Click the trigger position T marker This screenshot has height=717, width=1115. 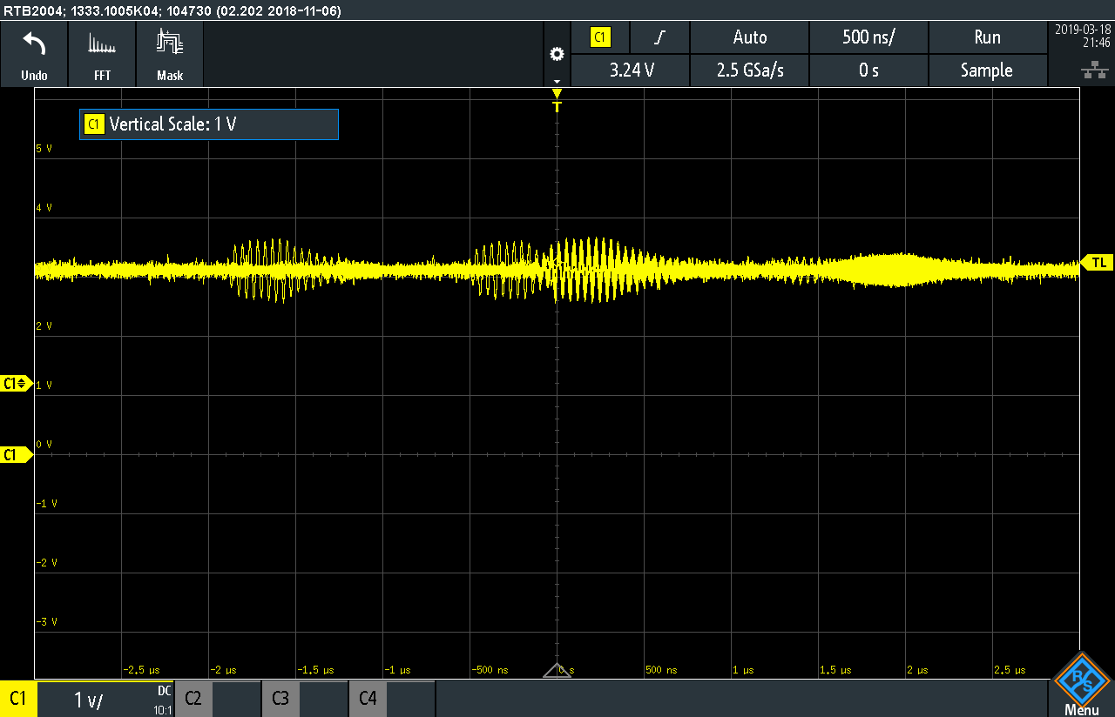point(557,100)
